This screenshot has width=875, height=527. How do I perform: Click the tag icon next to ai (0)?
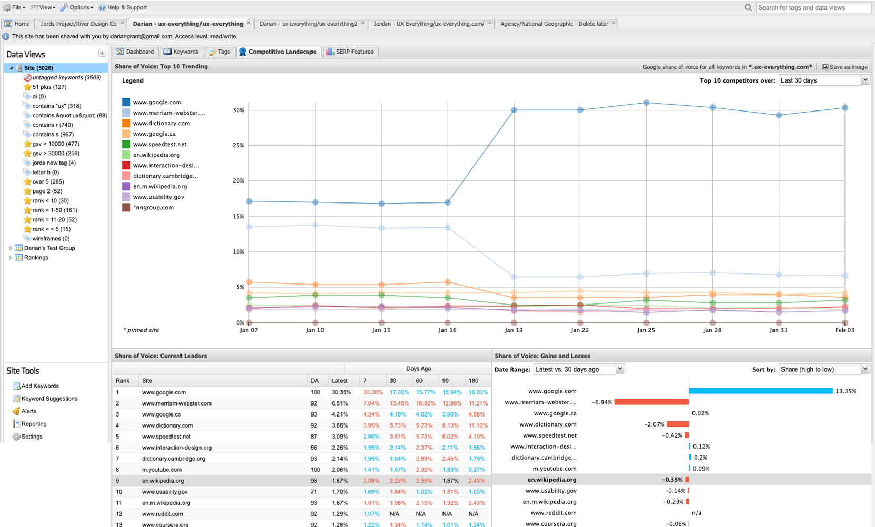pyautogui.click(x=27, y=96)
